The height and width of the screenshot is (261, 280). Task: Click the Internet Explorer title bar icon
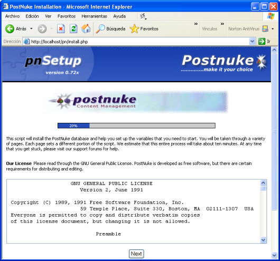click(5, 7)
